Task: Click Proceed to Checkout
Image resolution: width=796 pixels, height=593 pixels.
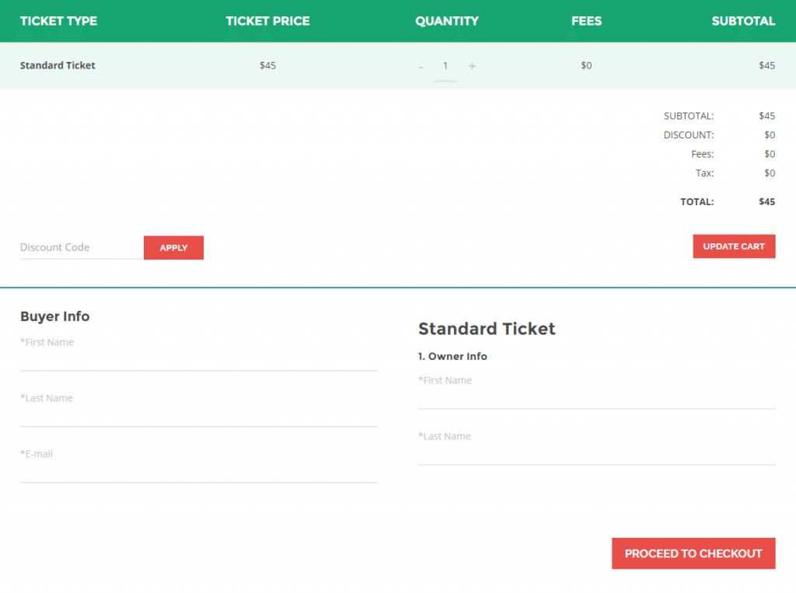Action: (x=693, y=553)
